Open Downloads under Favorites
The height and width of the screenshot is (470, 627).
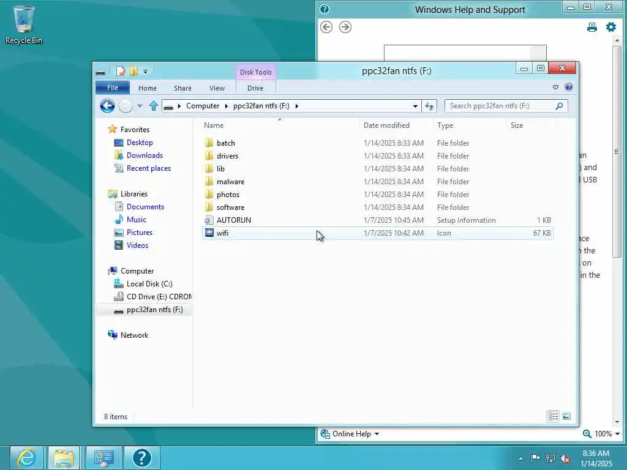pyautogui.click(x=145, y=155)
